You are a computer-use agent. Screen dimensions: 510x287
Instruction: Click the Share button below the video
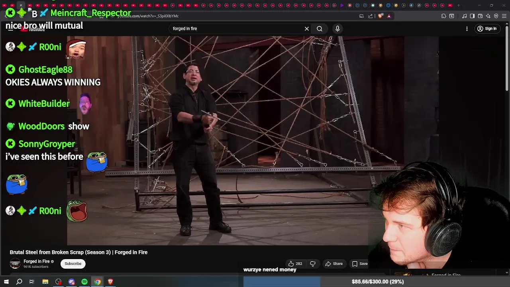pyautogui.click(x=334, y=263)
